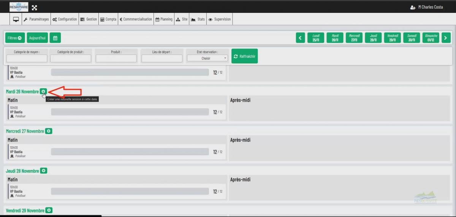This screenshot has height=217, width=456.
Task: Click the PoloBoat boat icon on Mercredi 27 session
Action: (x=12, y=156)
